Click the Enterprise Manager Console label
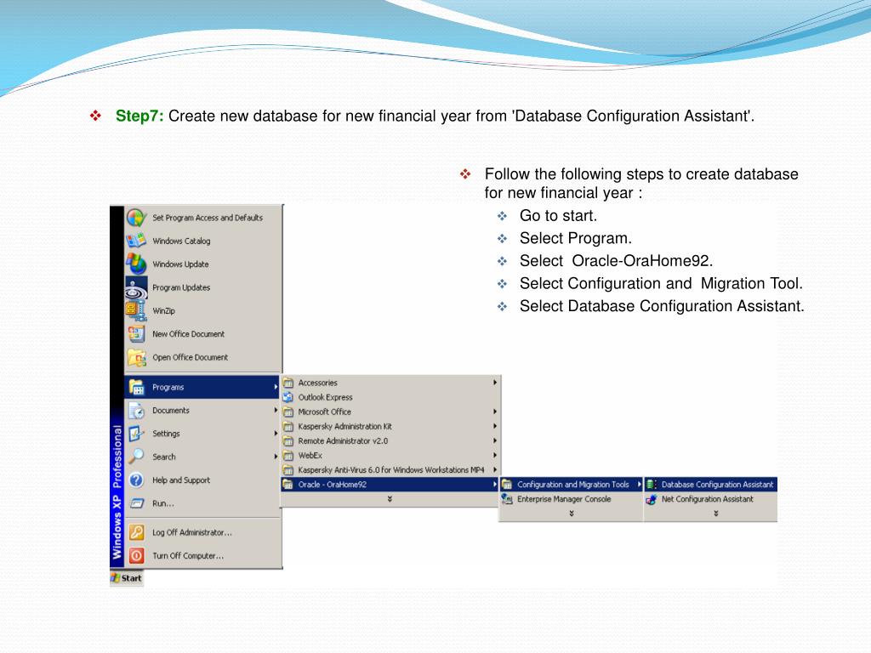 pos(564,499)
